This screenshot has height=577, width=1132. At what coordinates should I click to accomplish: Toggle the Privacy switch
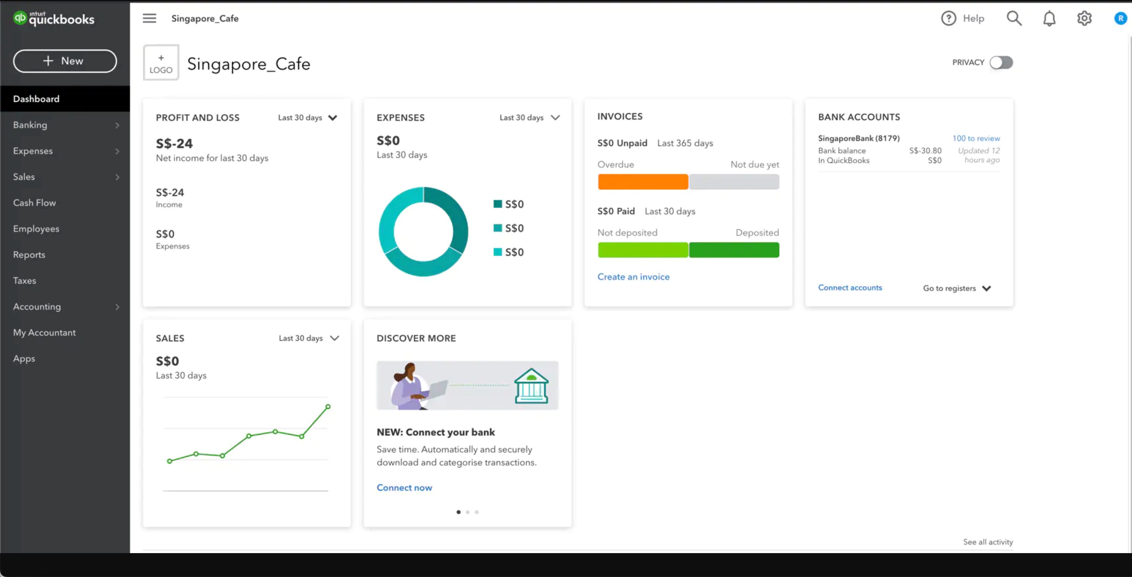1002,62
